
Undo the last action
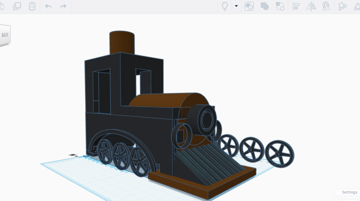click(48, 6)
